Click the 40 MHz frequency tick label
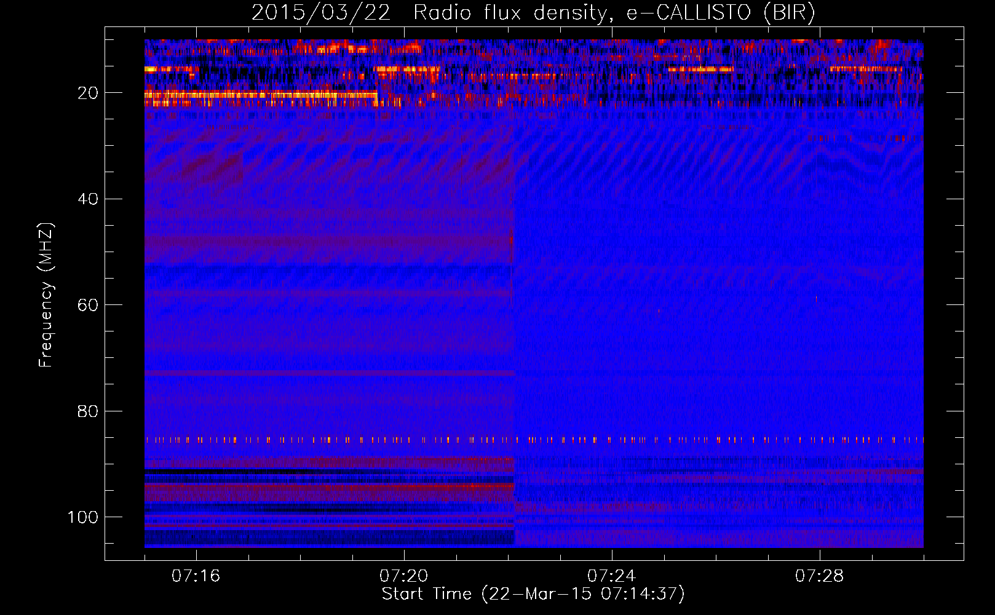 (88, 199)
